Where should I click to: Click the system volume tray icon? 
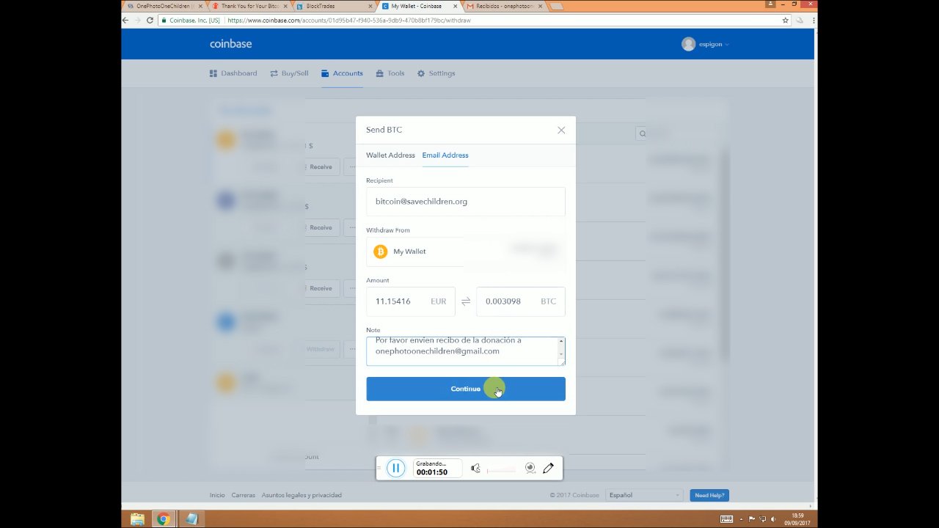coord(772,519)
